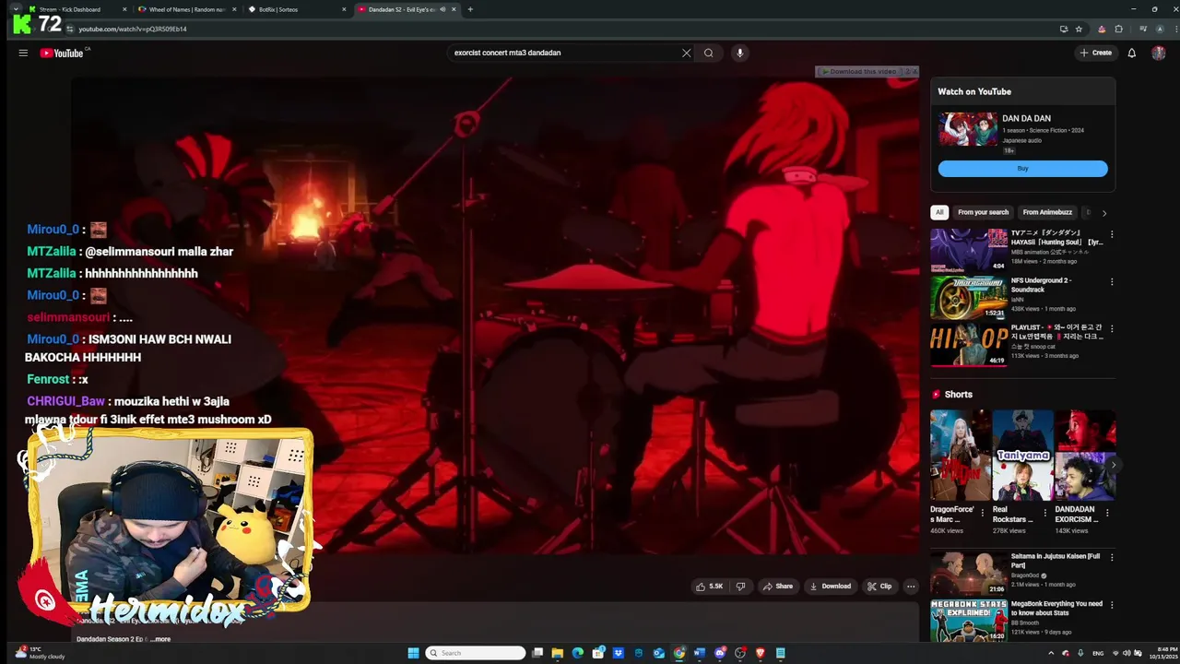Click Buy for DAN DA DAN

1022,169
